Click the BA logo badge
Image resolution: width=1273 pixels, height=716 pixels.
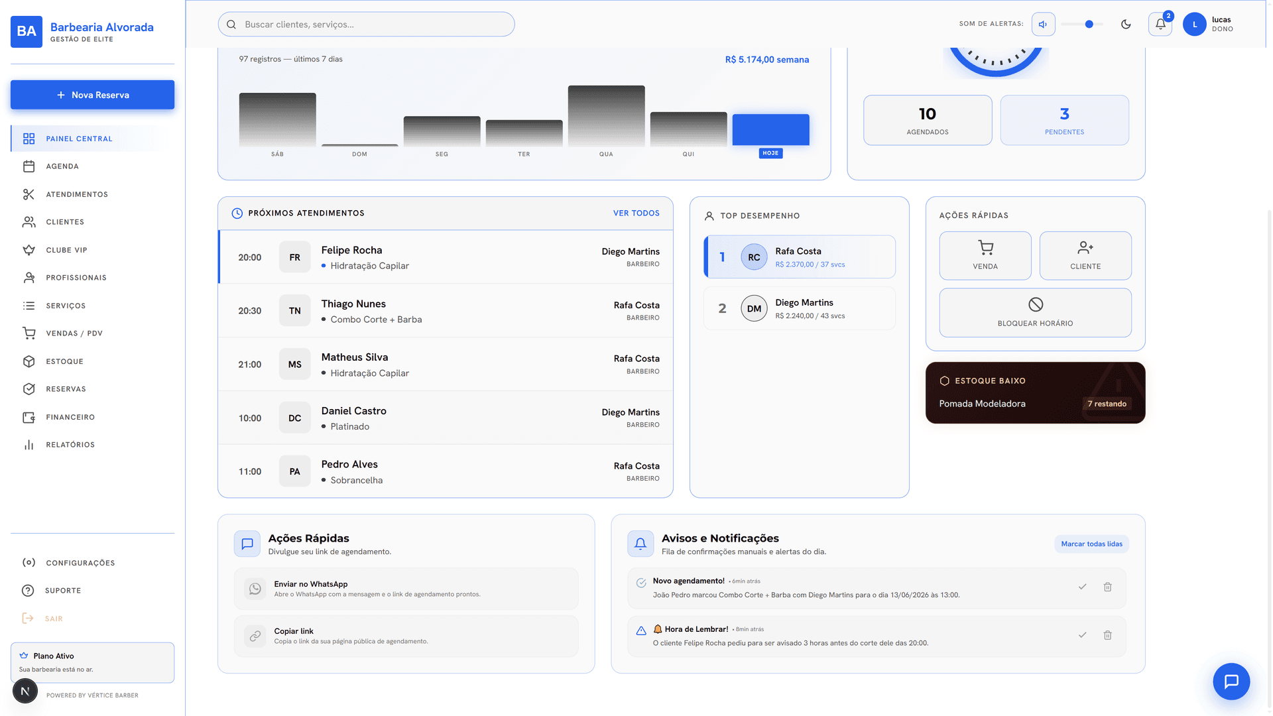pos(27,31)
